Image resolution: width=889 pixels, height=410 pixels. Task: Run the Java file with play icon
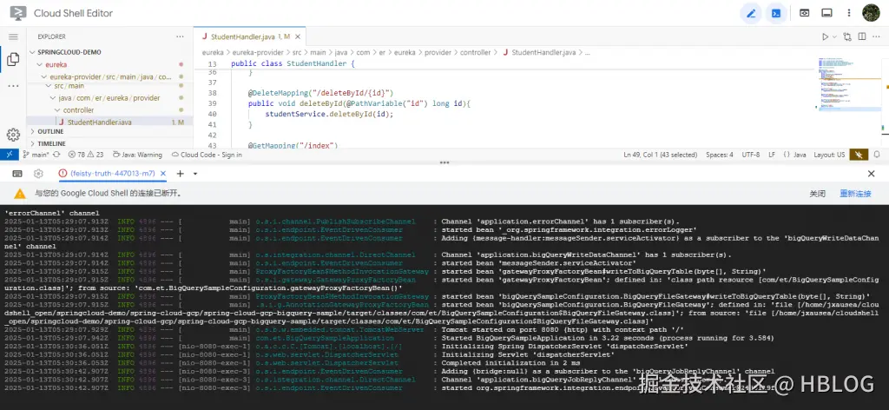825,36
